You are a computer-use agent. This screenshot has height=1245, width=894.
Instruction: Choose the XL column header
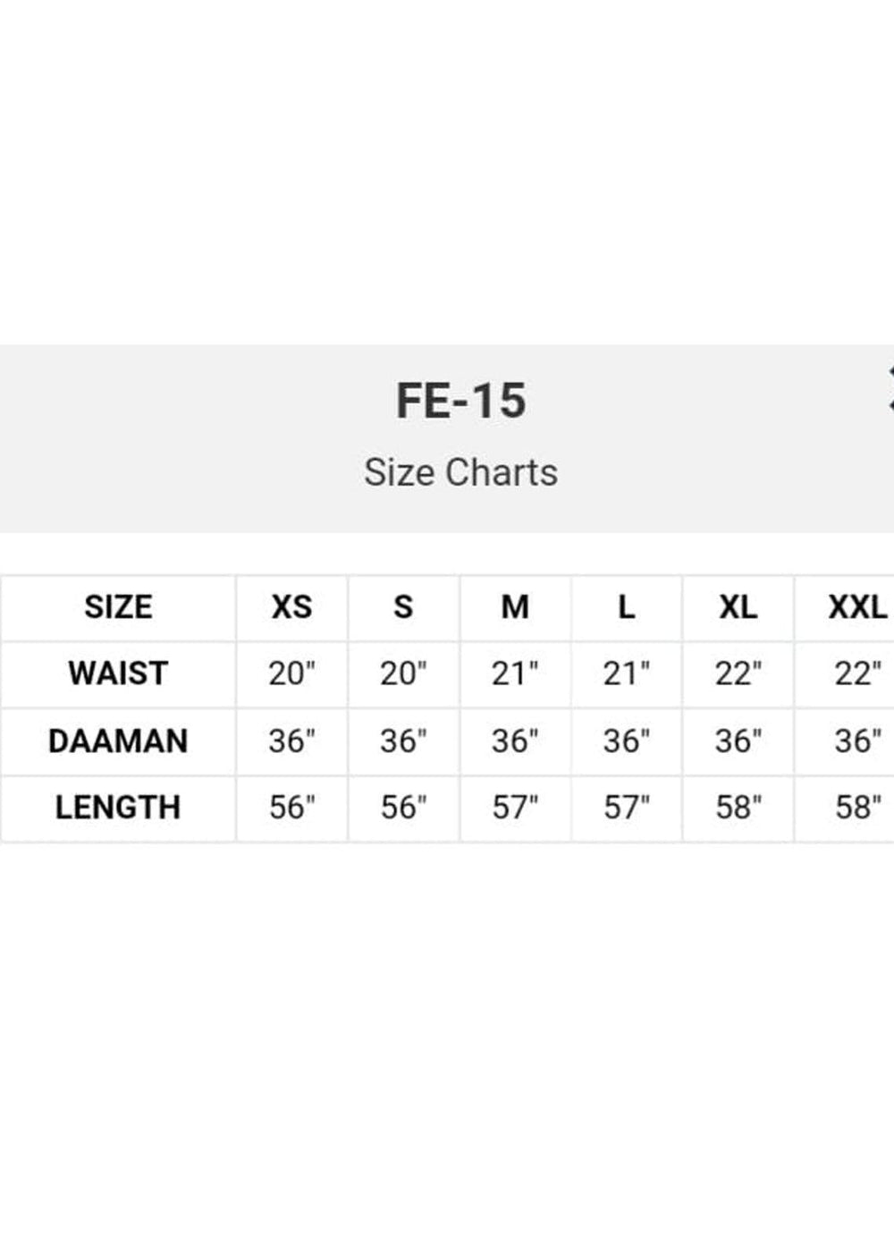click(x=738, y=607)
